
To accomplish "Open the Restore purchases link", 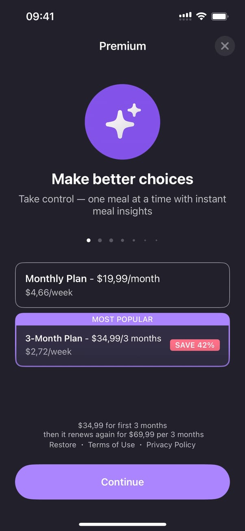I will click(x=63, y=445).
